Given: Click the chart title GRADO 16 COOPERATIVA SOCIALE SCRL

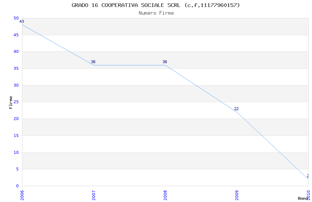Looking at the screenshot, I should click(x=156, y=5).
